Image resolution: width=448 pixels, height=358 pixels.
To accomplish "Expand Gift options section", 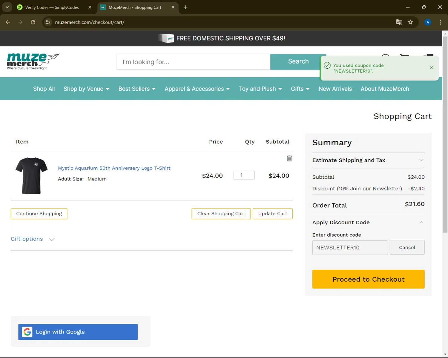I will (33, 239).
